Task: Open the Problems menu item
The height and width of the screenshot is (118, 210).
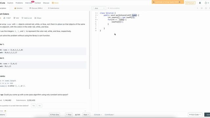Action: [x=19, y=3]
